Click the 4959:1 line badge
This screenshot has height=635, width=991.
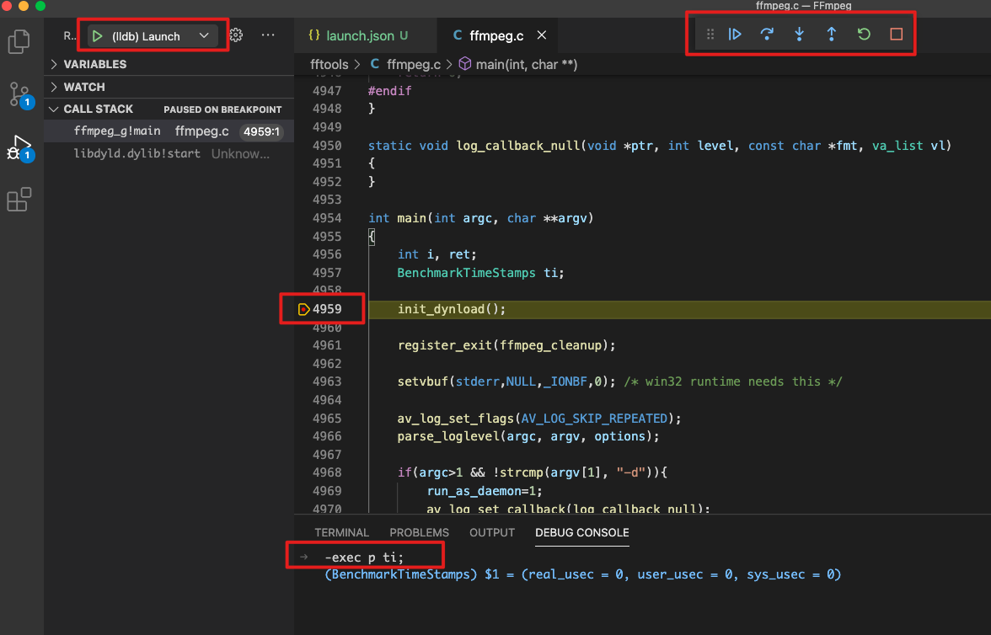[261, 131]
